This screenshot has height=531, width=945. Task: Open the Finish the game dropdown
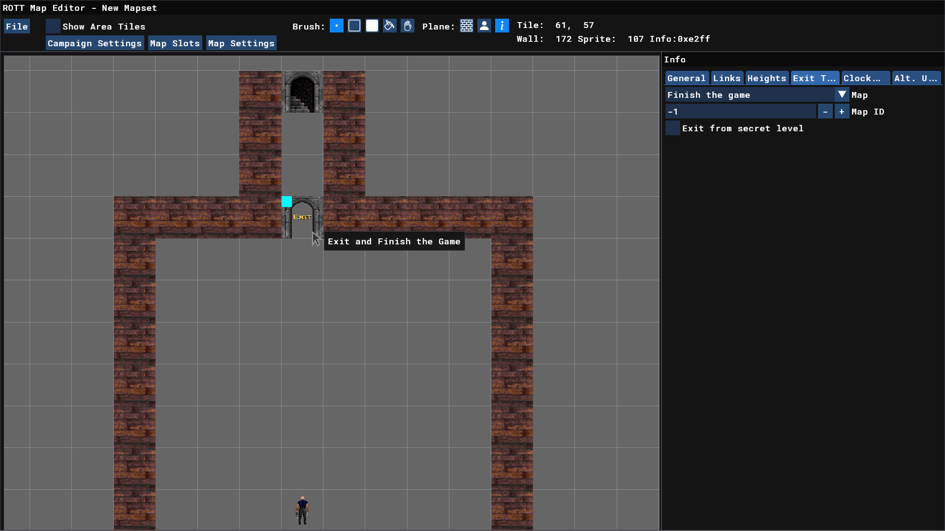(842, 95)
